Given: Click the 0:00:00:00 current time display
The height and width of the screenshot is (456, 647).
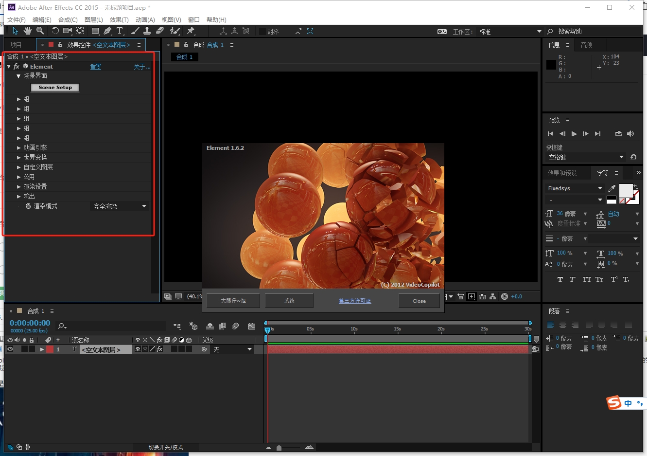Looking at the screenshot, I should pyautogui.click(x=30, y=323).
